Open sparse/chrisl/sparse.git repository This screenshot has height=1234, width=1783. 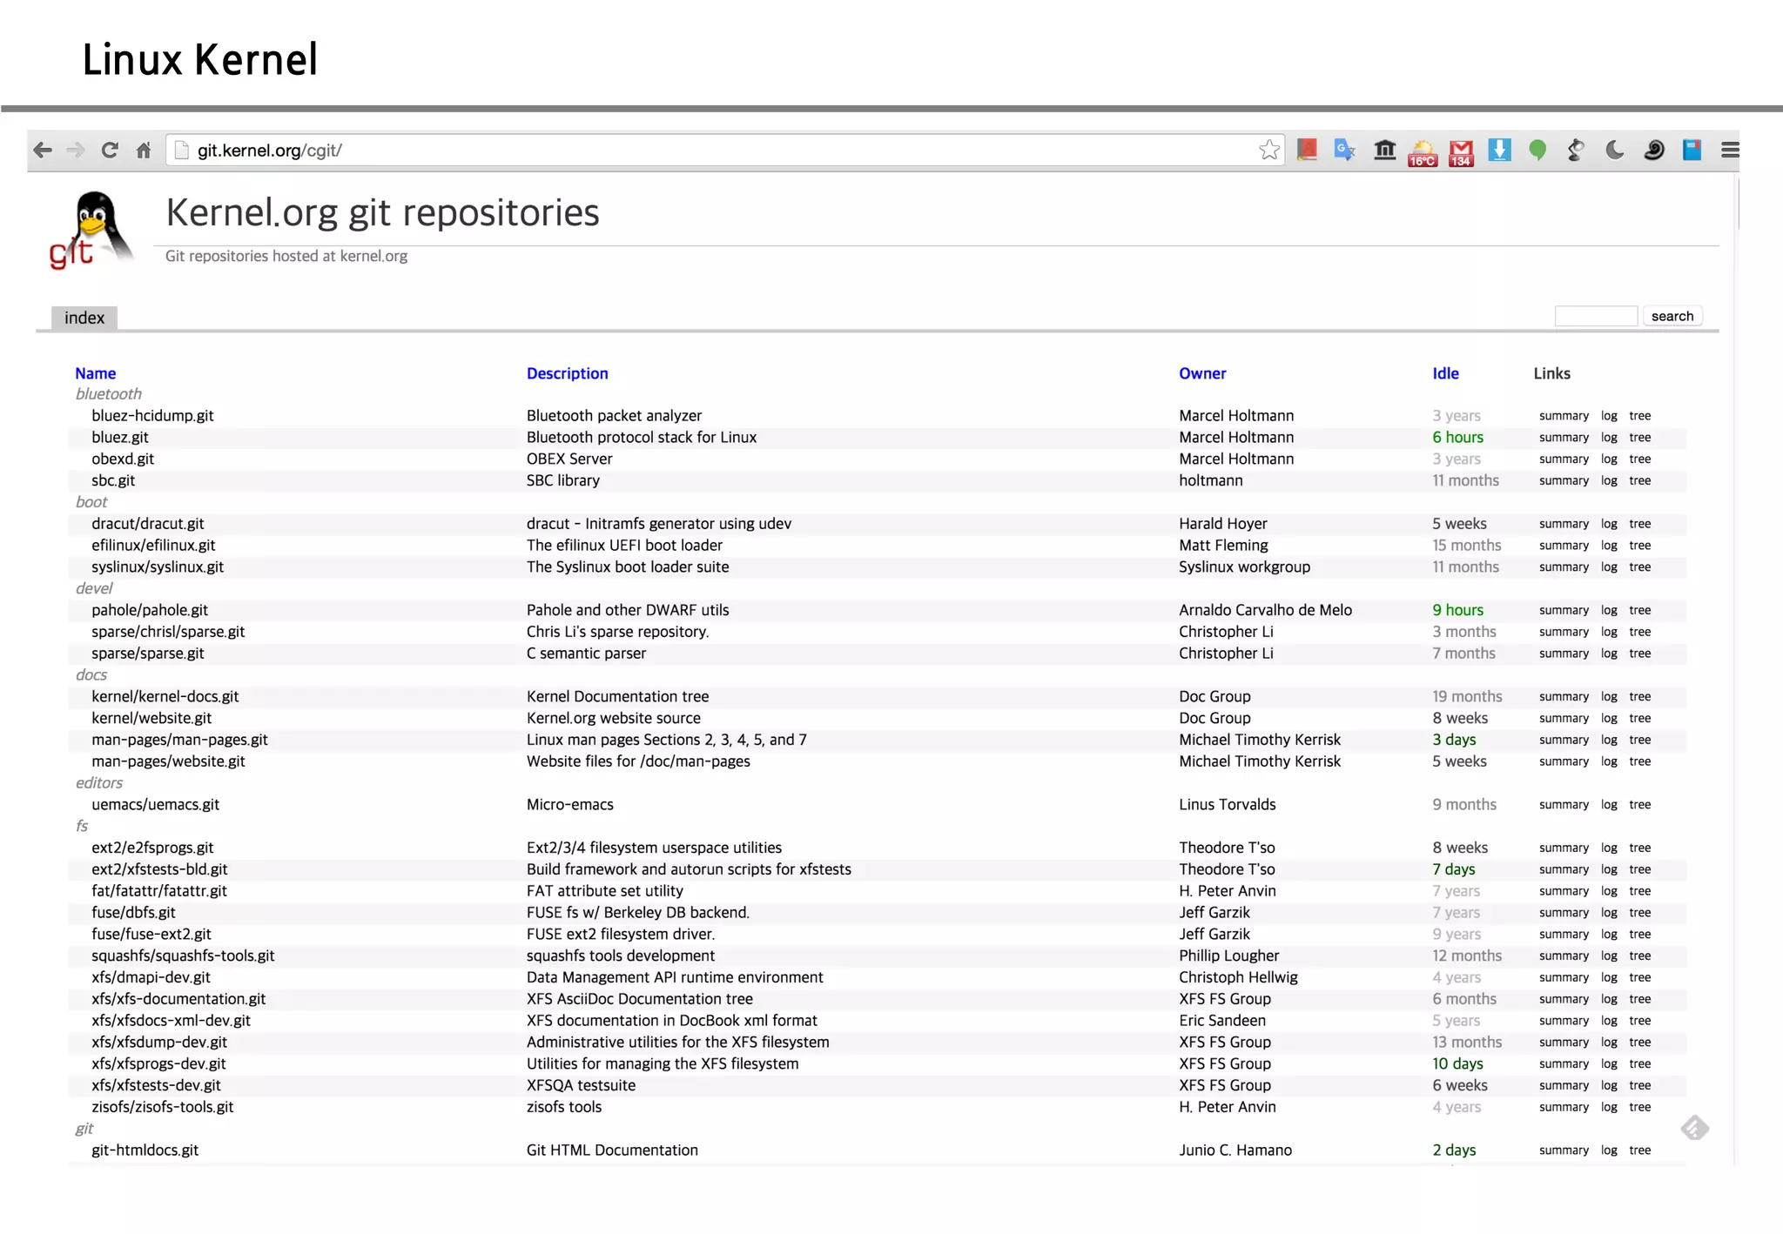(168, 632)
